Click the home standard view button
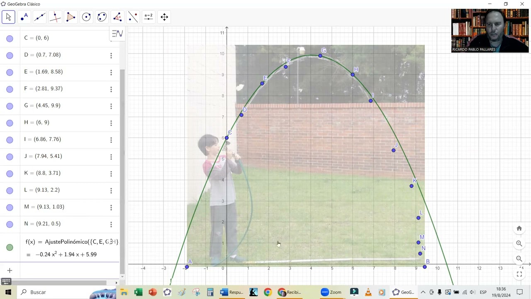 pyautogui.click(x=519, y=228)
